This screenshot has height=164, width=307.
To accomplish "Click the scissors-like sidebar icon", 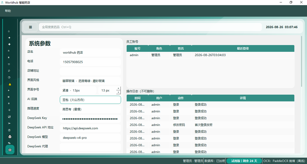I will [x=9, y=123].
